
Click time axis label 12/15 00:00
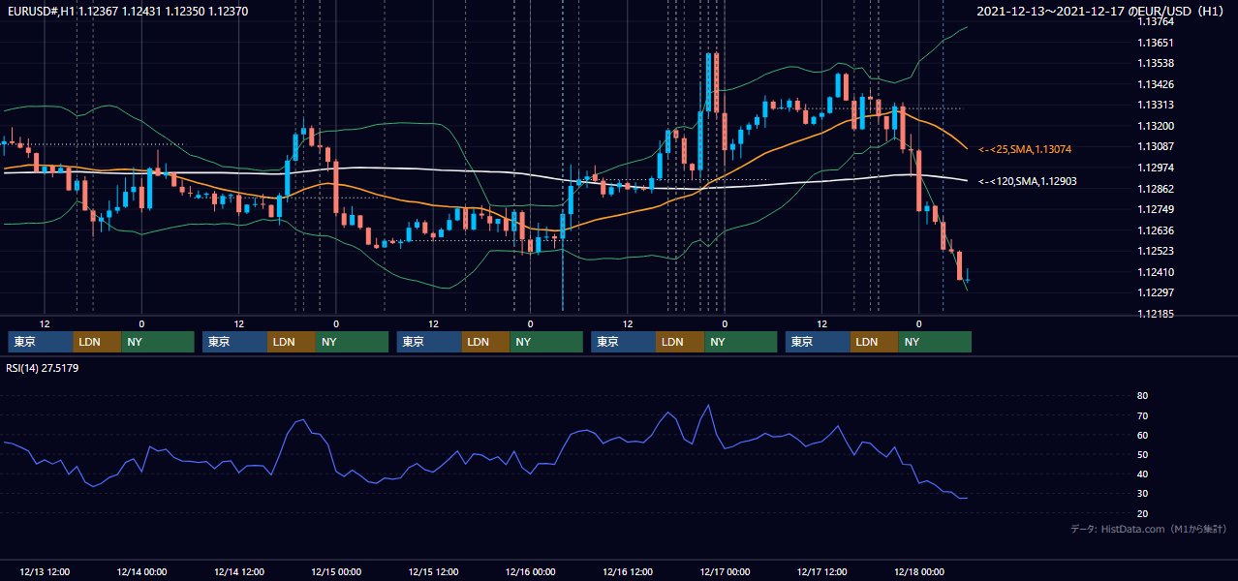[336, 571]
